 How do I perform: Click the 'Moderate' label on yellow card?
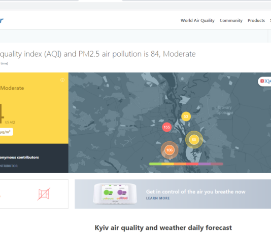click(x=12, y=88)
